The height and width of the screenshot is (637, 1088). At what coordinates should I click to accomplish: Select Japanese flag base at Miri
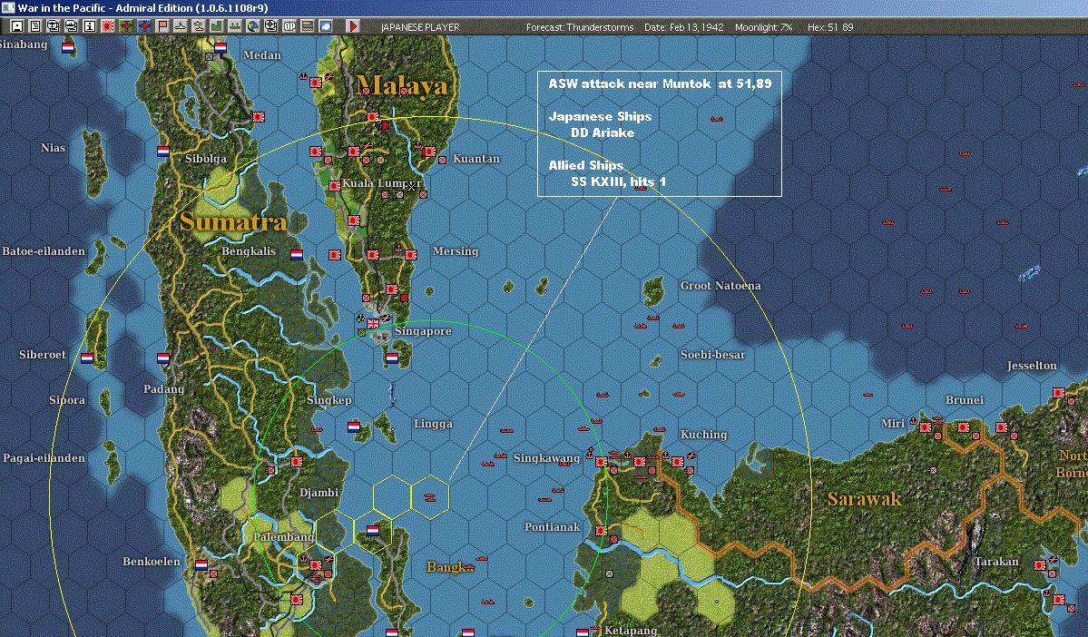tap(925, 427)
